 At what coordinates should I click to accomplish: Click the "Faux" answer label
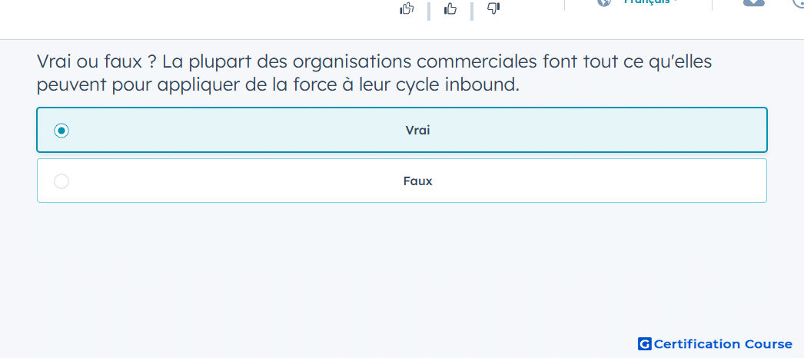417,181
